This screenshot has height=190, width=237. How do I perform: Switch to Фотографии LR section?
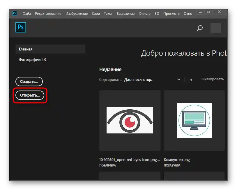pos(32,60)
